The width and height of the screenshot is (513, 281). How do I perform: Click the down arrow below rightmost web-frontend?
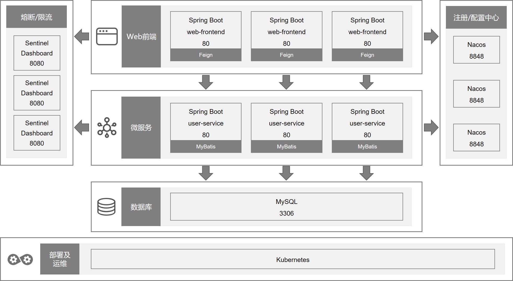[x=367, y=82]
